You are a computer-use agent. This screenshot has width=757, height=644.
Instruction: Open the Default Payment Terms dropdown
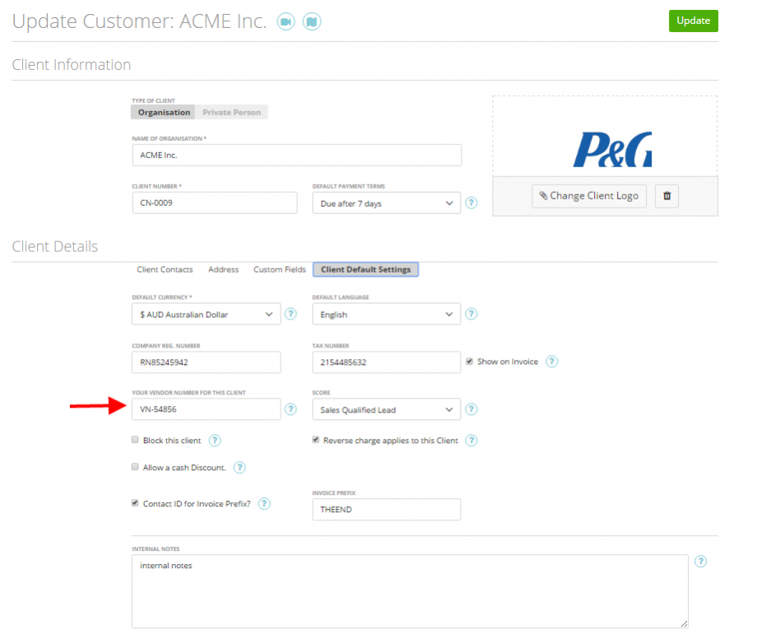click(x=386, y=203)
